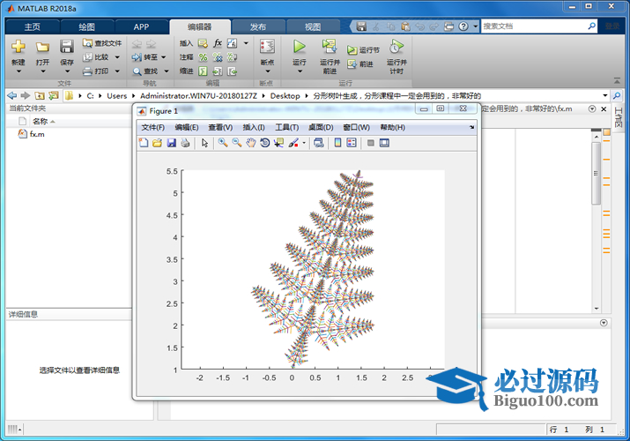Click the editor vertical scrollbar thumb
This screenshot has height=441, width=630.
(597, 173)
